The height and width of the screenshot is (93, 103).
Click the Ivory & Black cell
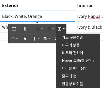coord(89,27)
